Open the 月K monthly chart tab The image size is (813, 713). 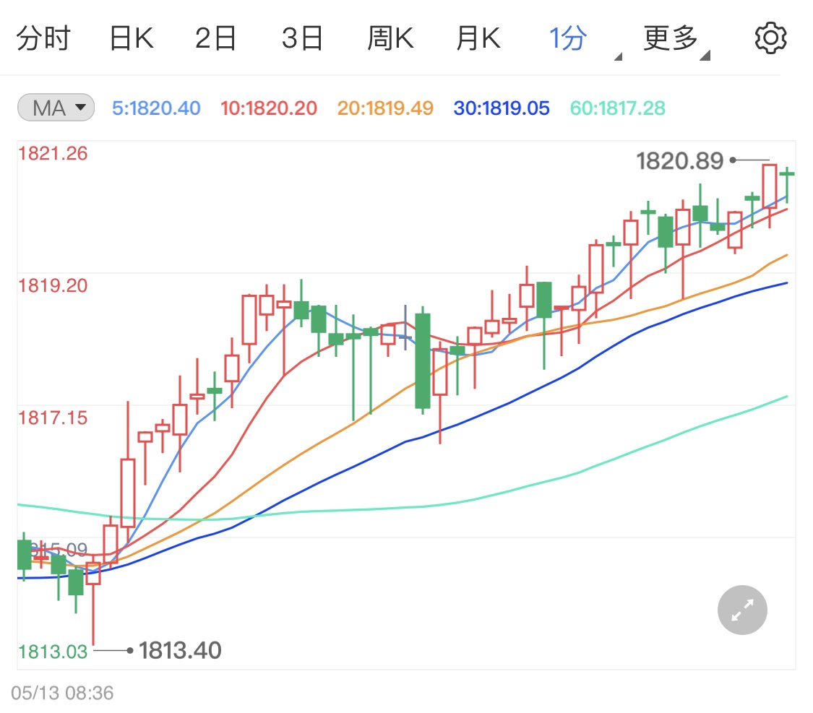click(x=478, y=38)
